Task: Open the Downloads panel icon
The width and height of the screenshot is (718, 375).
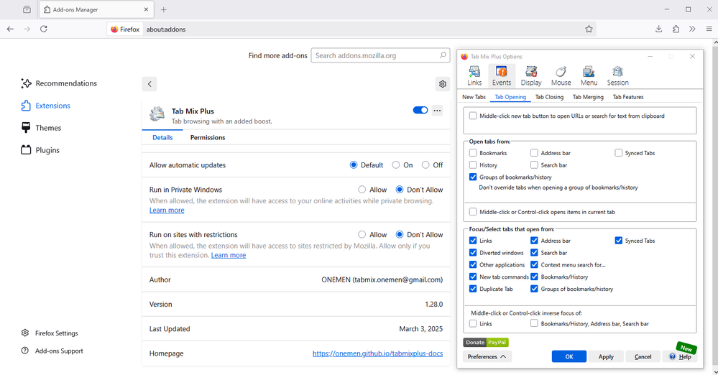Action: pyautogui.click(x=658, y=29)
